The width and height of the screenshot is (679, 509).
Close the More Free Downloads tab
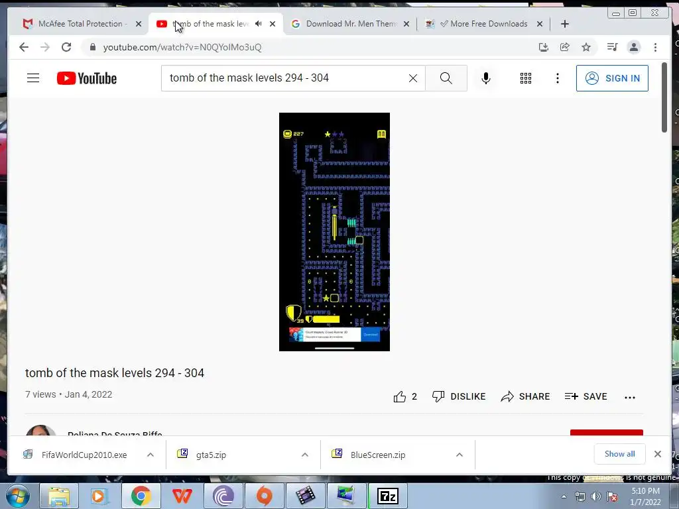[x=540, y=24]
